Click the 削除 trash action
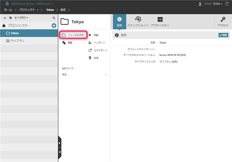Image resolution: width=232 pixels, height=162 pixels. [93, 58]
